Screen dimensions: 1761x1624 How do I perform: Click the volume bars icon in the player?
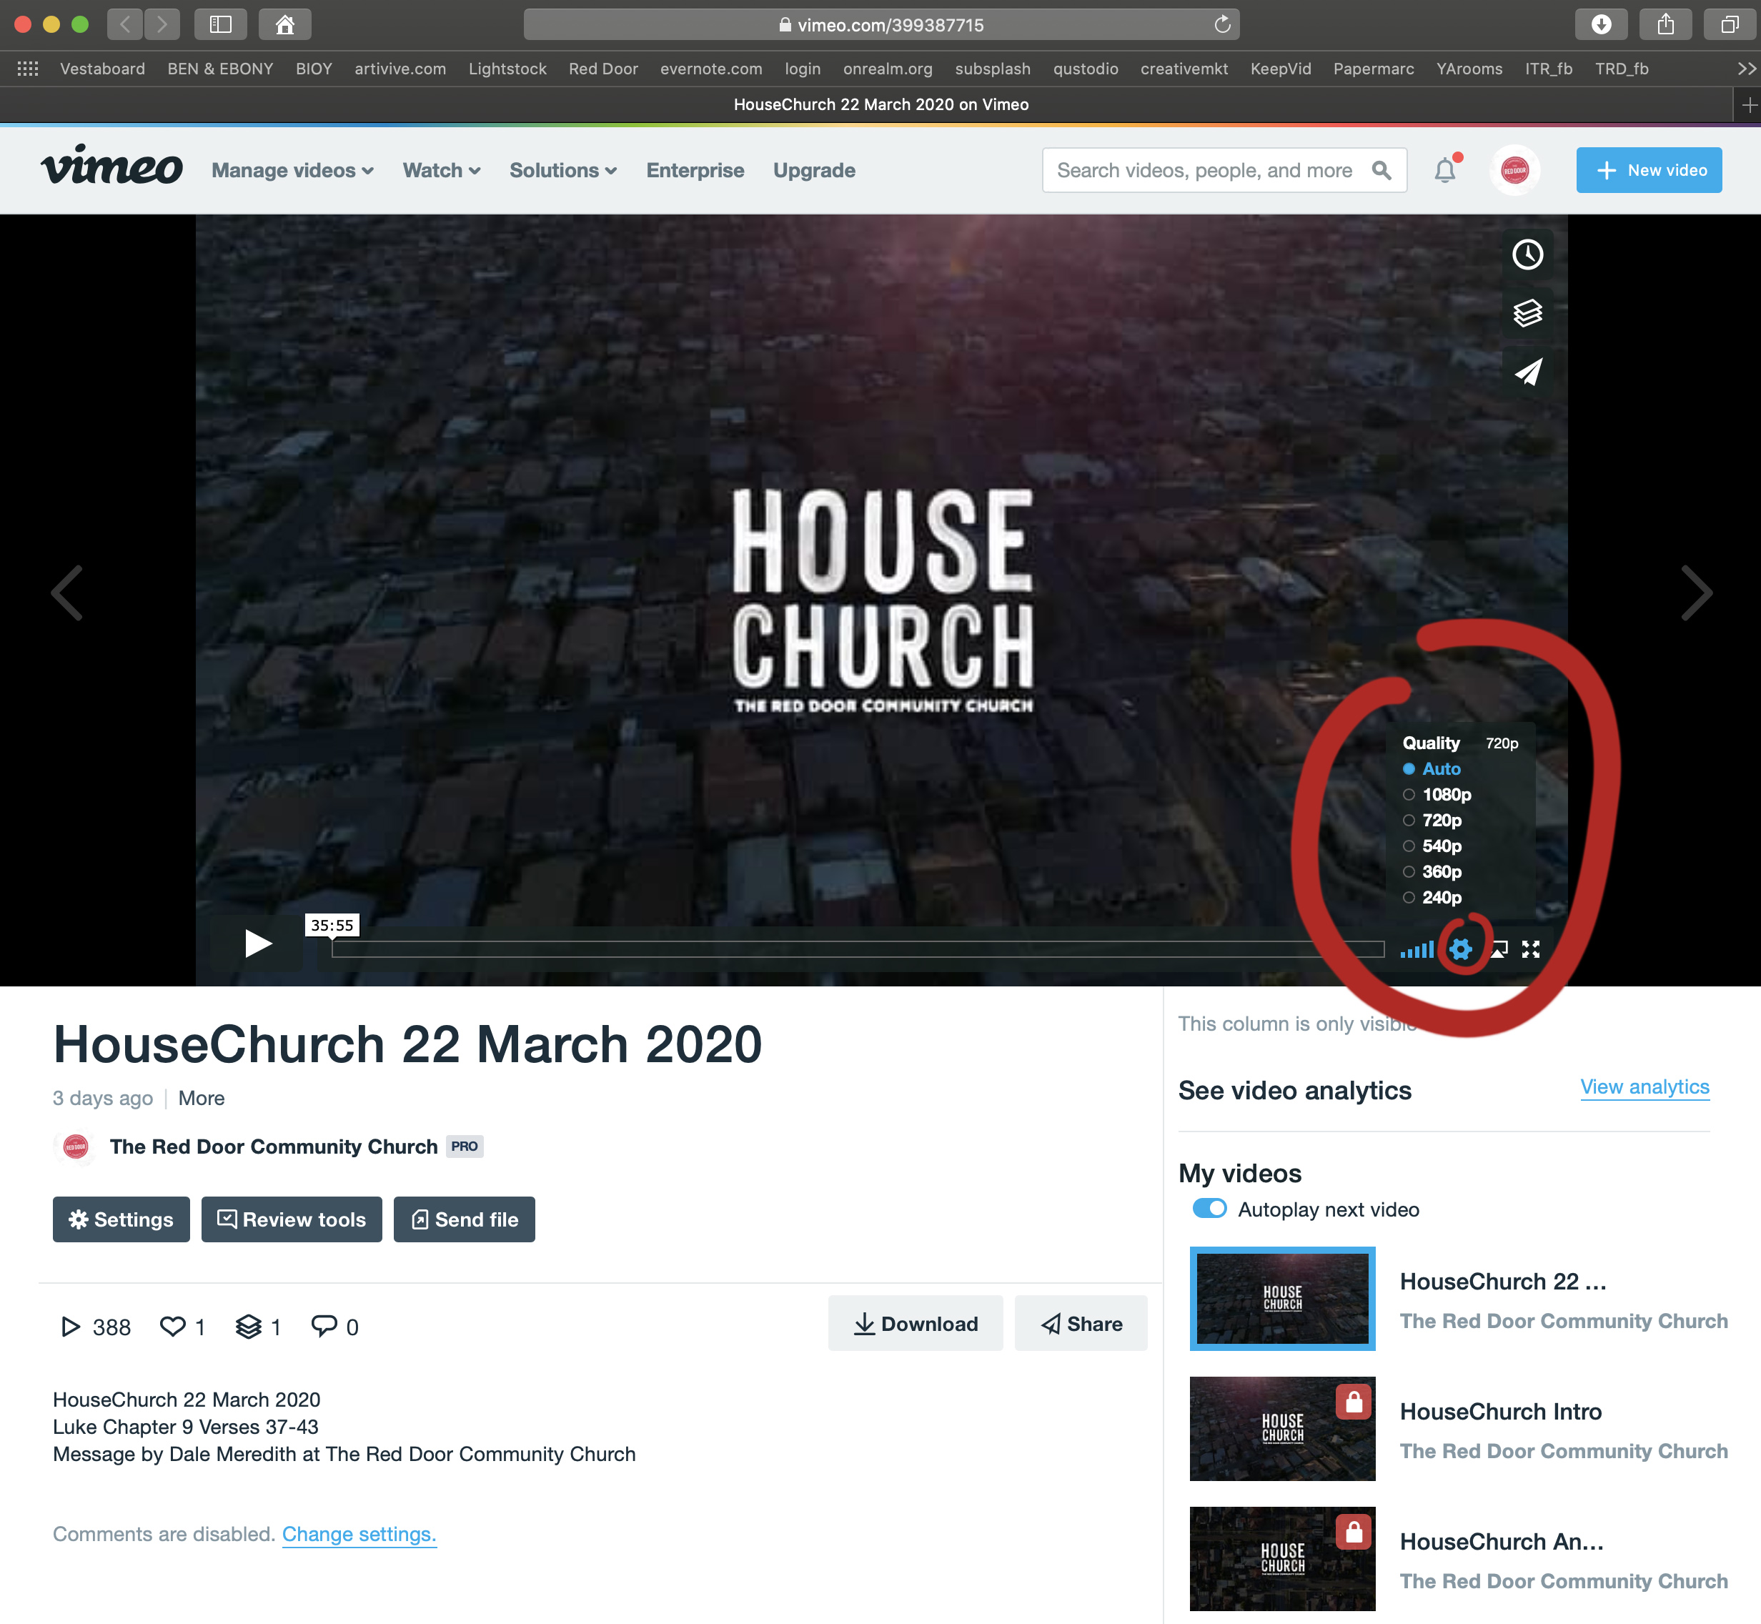pos(1417,949)
